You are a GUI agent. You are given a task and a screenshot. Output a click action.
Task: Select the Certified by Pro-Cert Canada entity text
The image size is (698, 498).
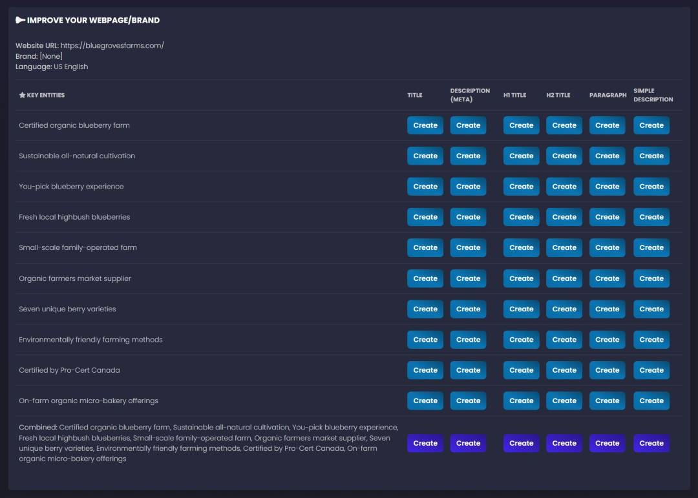coord(69,370)
